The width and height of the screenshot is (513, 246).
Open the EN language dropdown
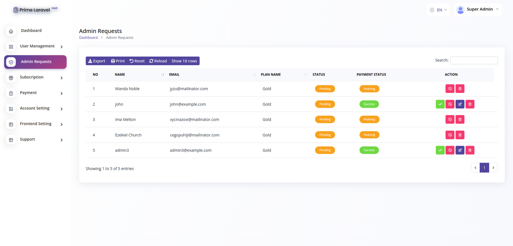point(438,10)
